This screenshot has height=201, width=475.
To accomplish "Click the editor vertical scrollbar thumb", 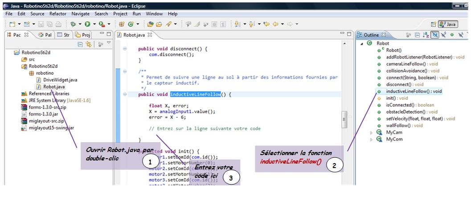I will 344,119.
